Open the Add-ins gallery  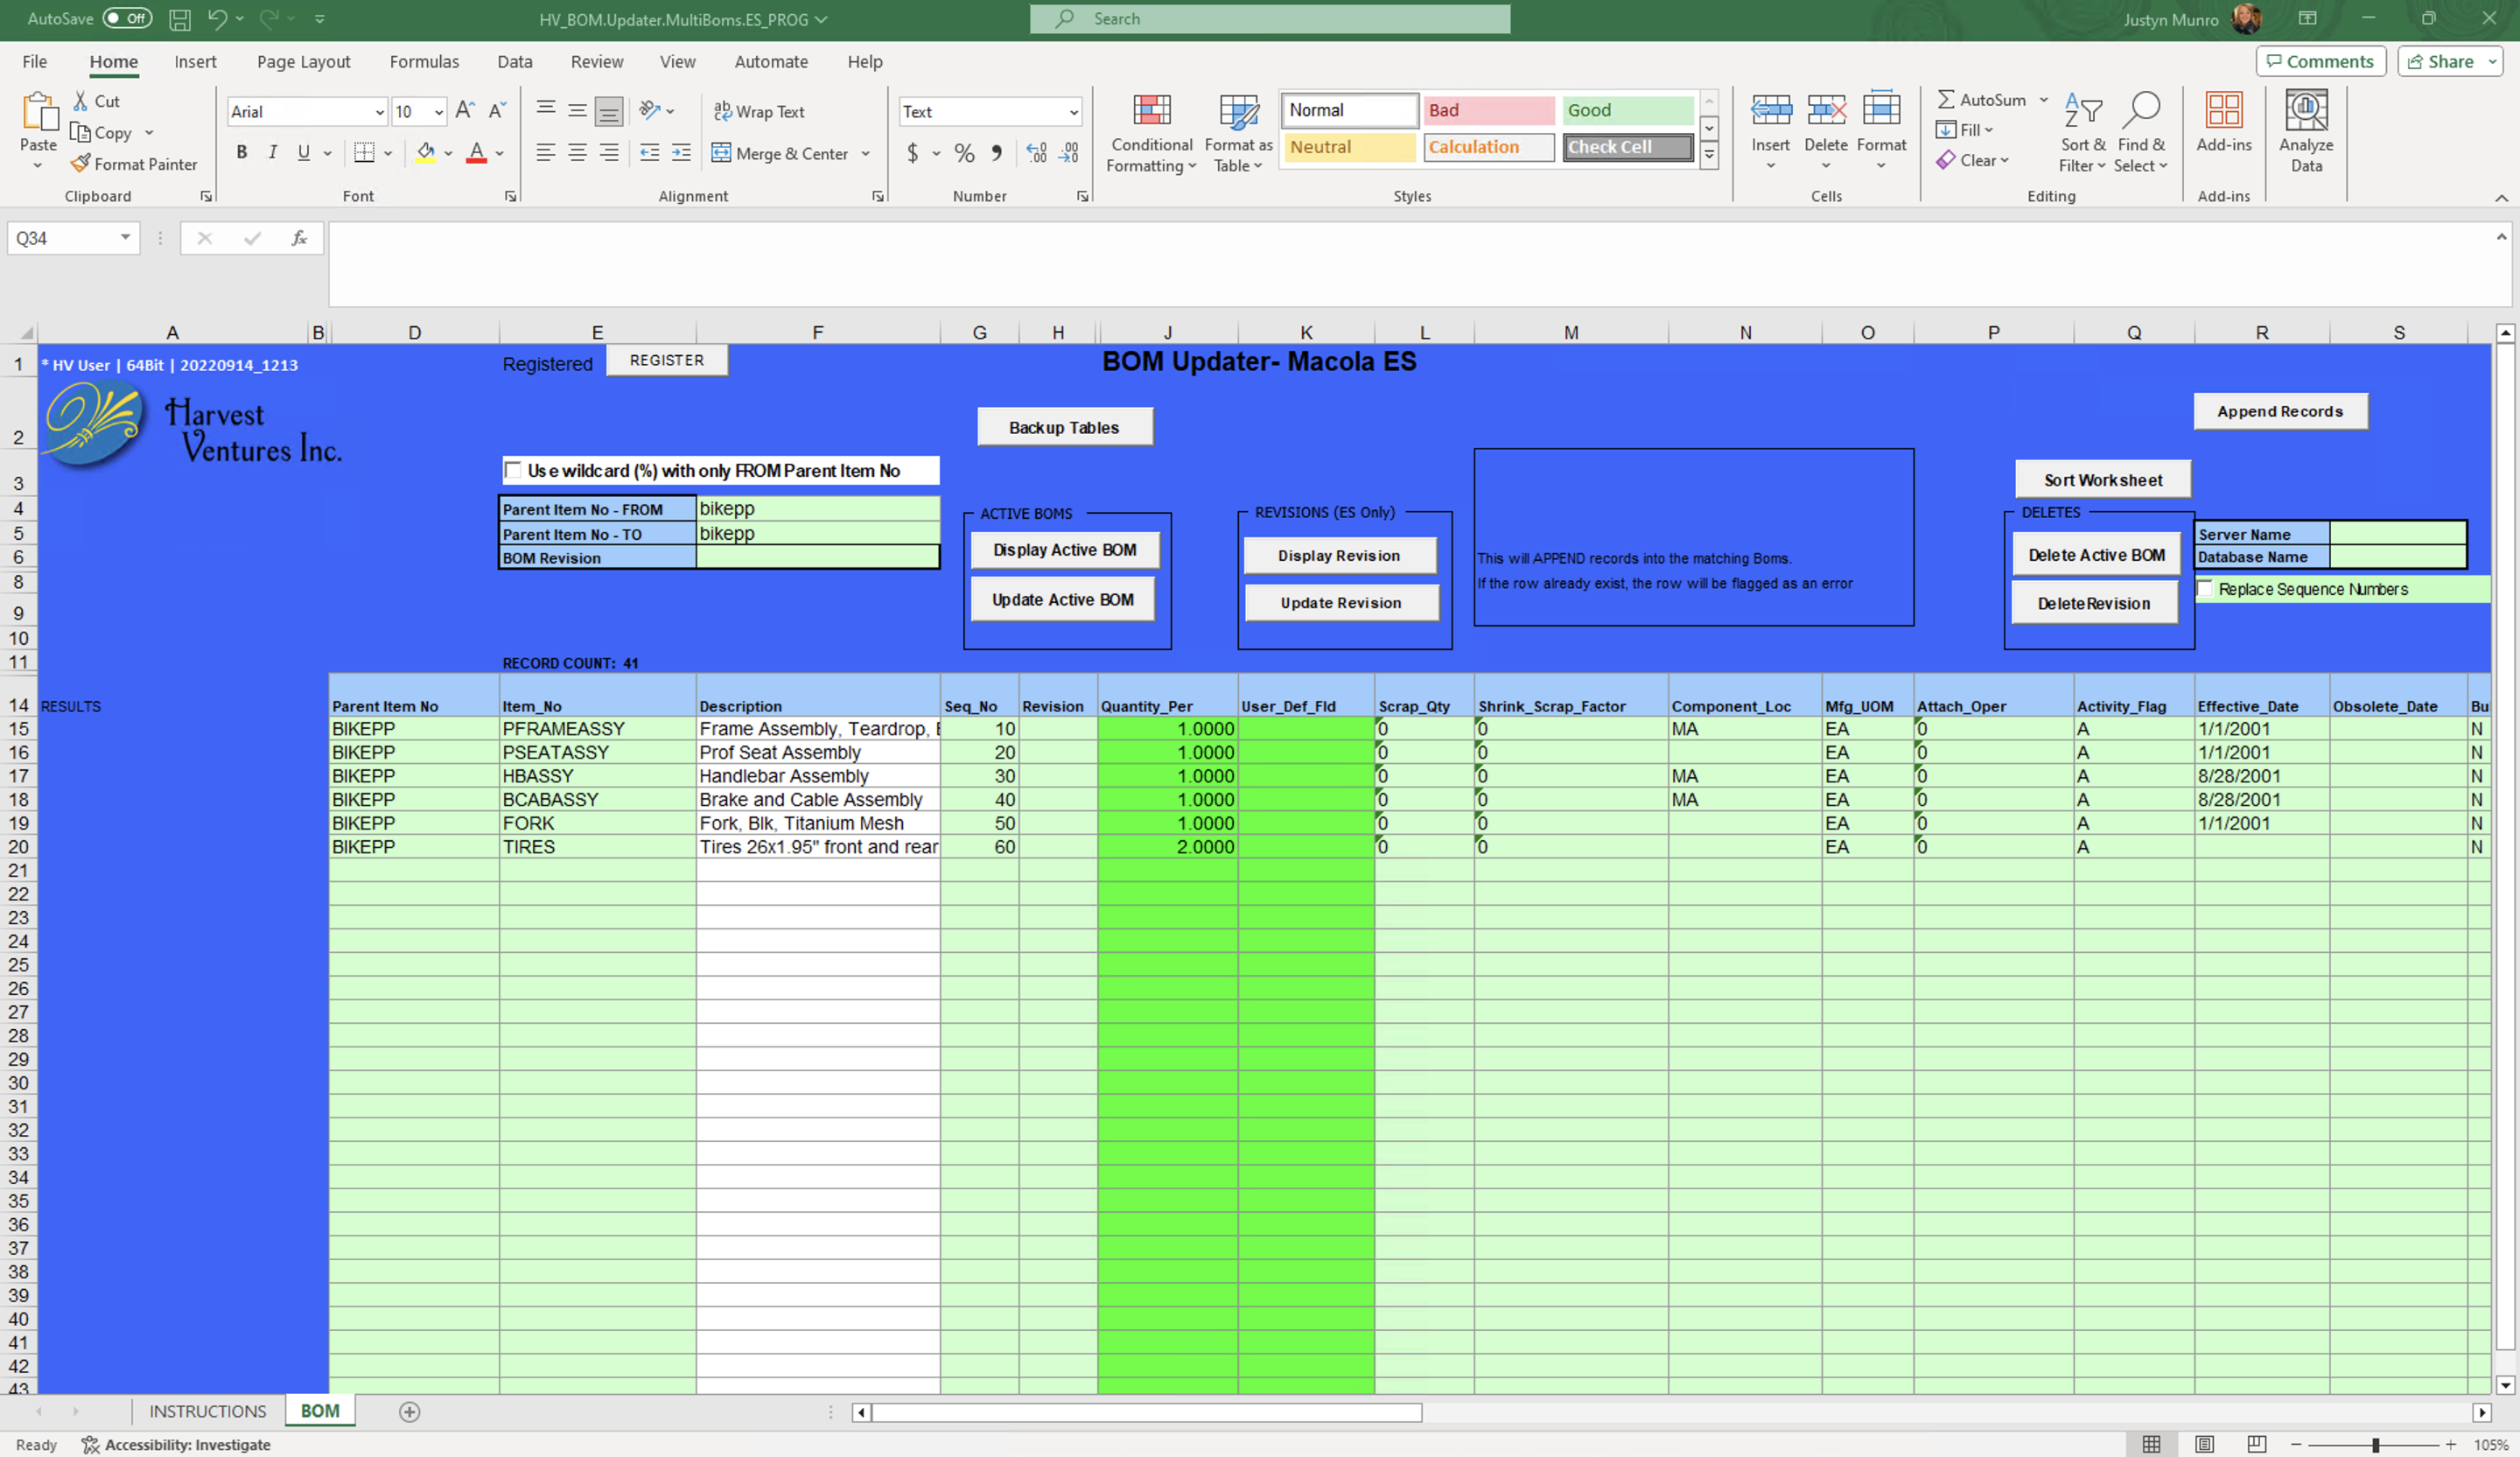pos(2224,122)
